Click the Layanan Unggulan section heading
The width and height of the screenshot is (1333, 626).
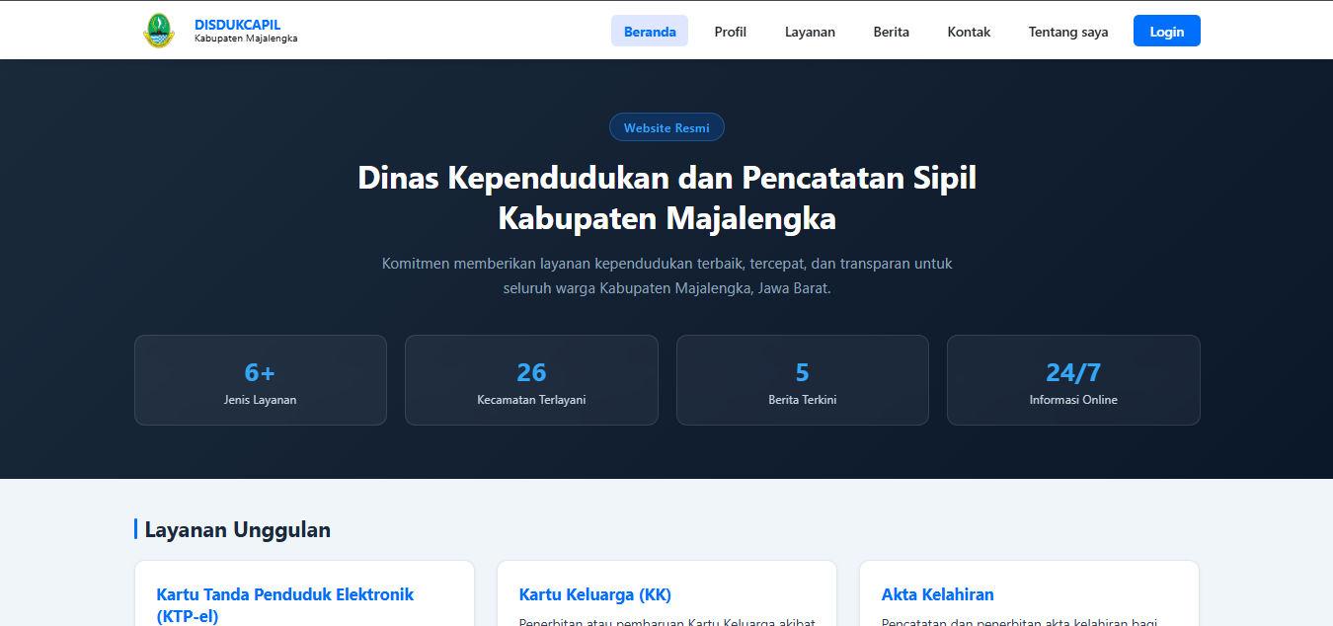tap(238, 529)
